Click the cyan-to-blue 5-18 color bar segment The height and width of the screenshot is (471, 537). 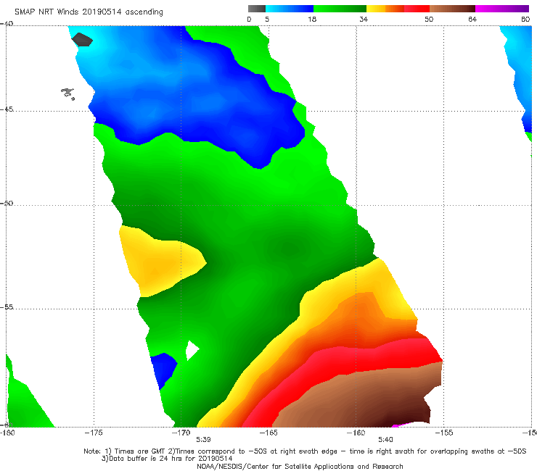click(x=290, y=9)
